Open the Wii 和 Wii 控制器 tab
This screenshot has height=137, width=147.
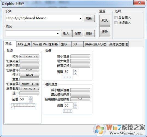45,44
